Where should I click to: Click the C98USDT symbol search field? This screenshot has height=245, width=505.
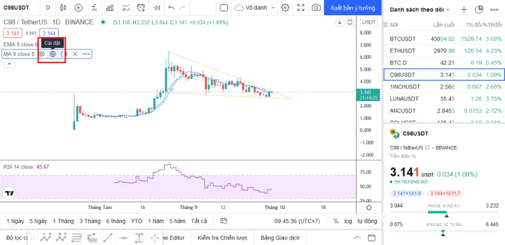tap(16, 8)
